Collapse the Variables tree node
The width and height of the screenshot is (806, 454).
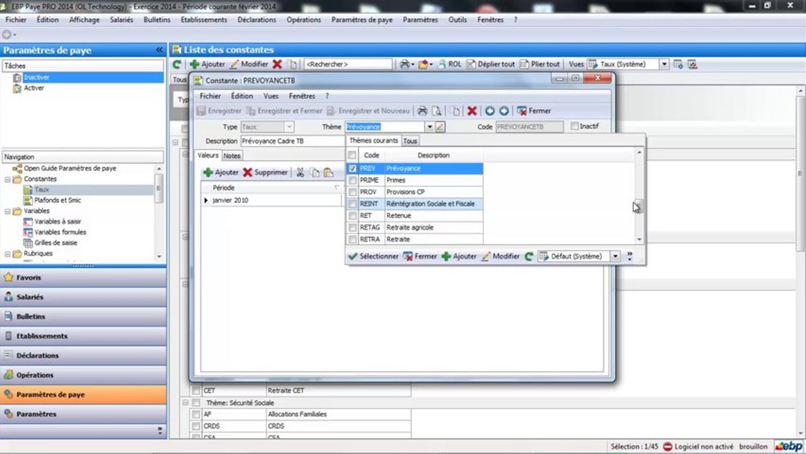pyautogui.click(x=8, y=211)
